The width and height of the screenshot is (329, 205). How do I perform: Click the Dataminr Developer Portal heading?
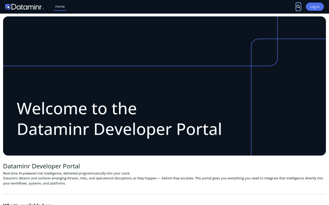pyautogui.click(x=41, y=166)
